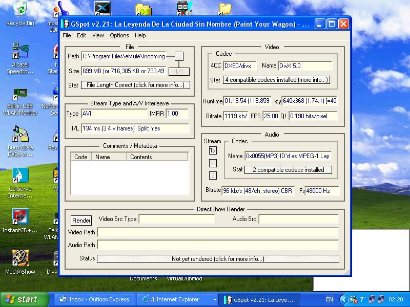410x307 pixels.
Task: Open the View menu in GSpot
Action: 98,35
